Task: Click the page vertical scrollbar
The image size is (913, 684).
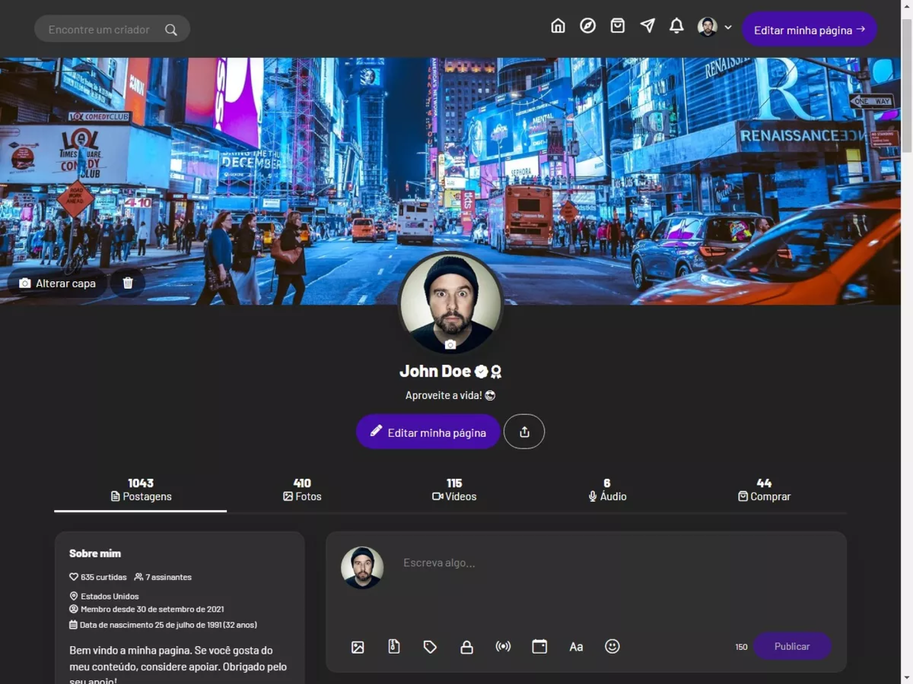Action: pyautogui.click(x=907, y=85)
